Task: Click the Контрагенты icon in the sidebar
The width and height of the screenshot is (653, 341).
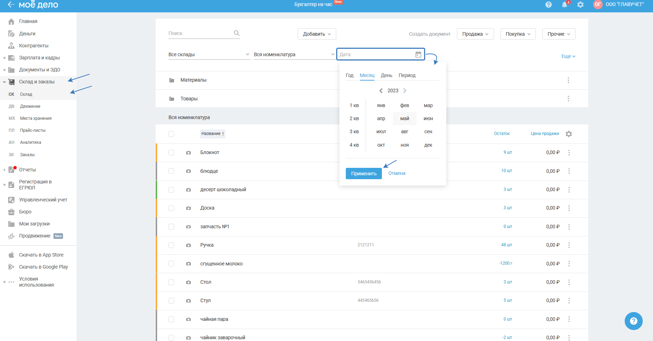Action: pos(11,46)
